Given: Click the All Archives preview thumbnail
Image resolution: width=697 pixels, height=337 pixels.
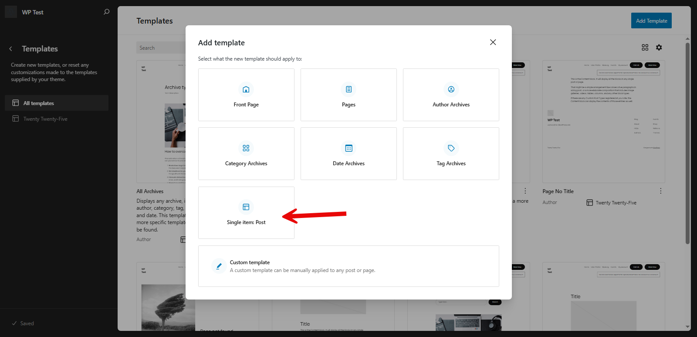Looking at the screenshot, I should tap(161, 122).
